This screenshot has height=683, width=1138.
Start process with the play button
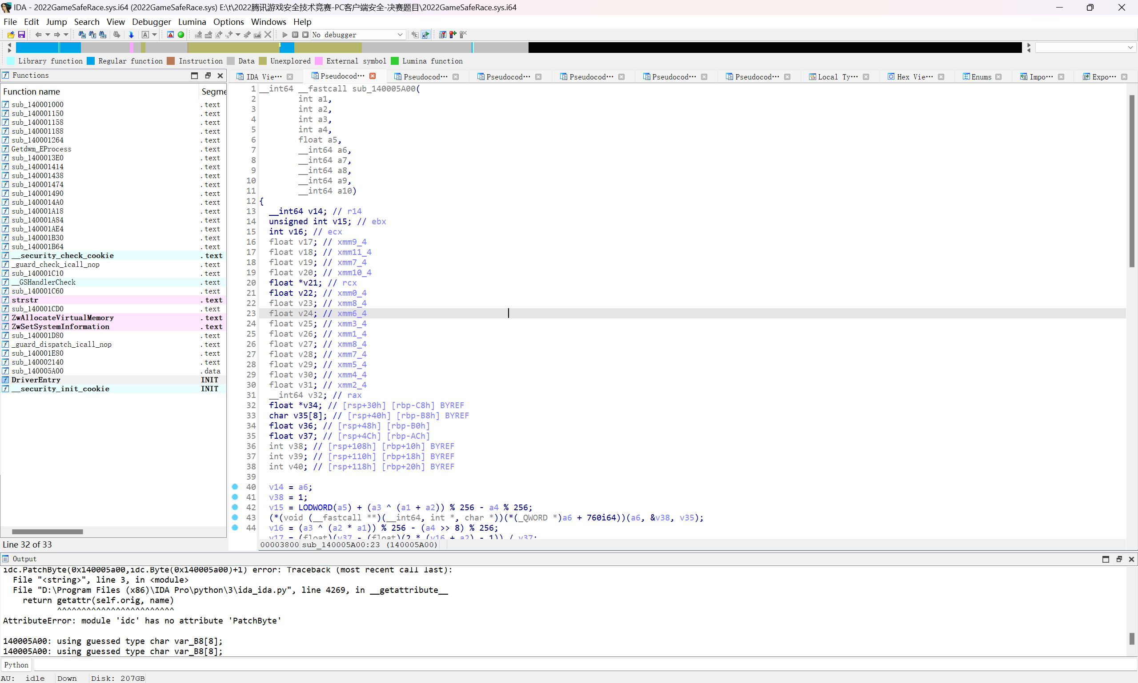tap(285, 35)
